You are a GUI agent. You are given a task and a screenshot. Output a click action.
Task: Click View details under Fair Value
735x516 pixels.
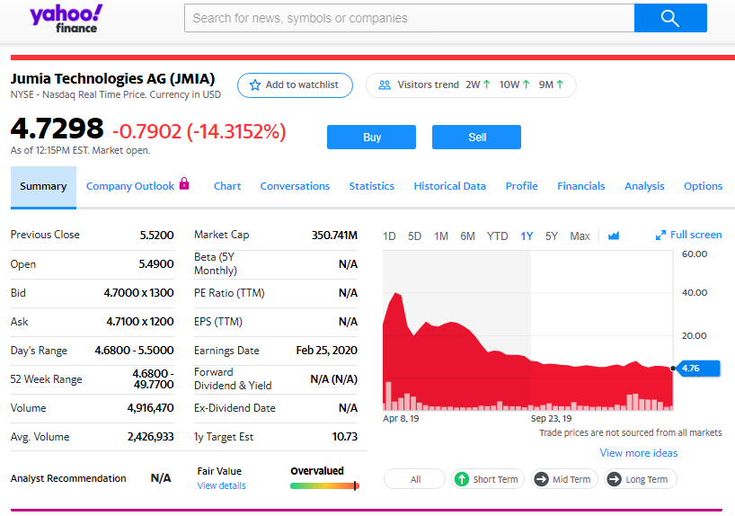click(221, 485)
